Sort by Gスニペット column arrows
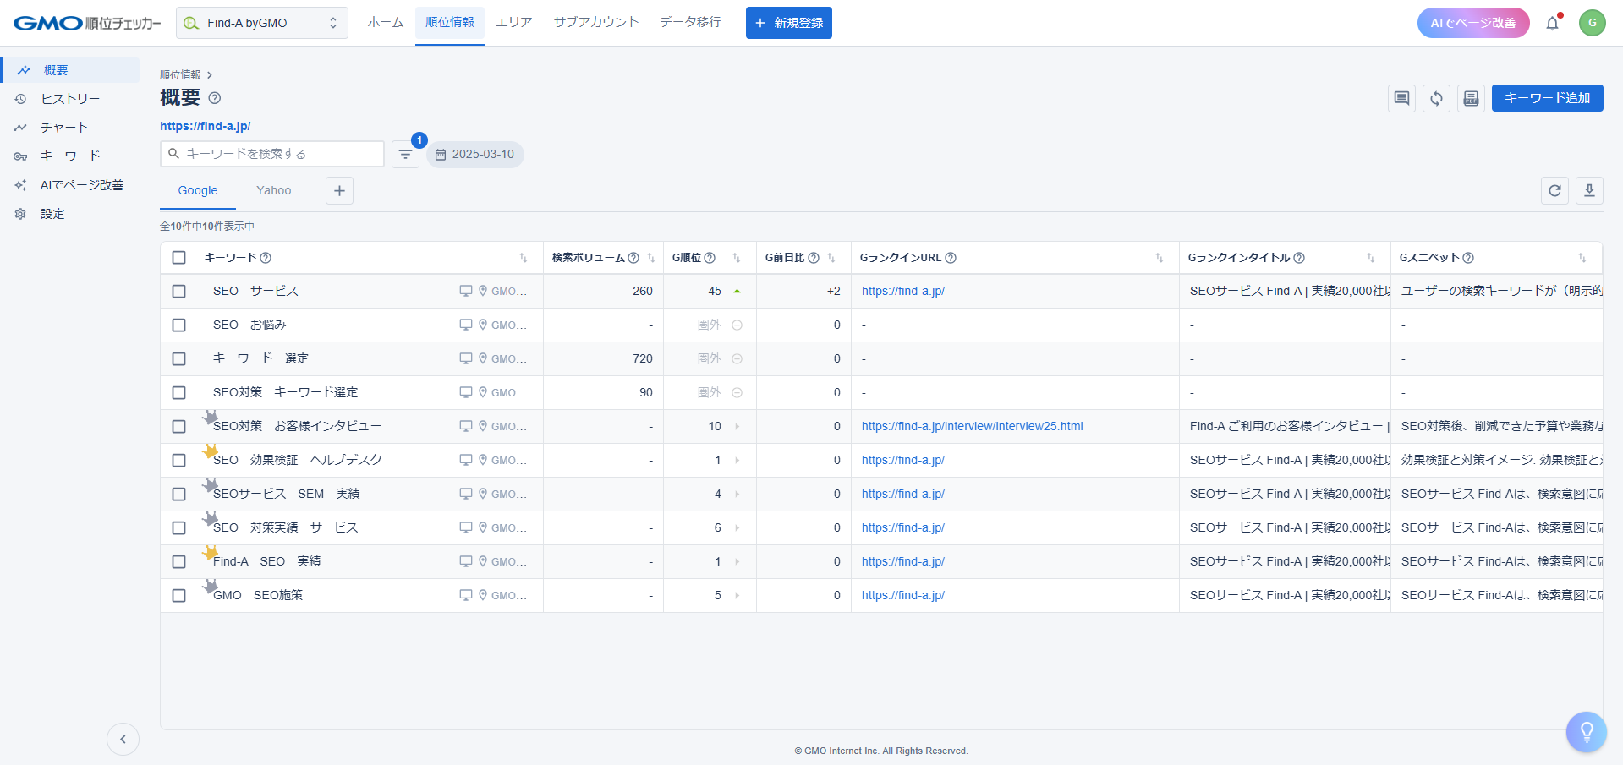Viewport: 1623px width, 765px height. click(1582, 258)
